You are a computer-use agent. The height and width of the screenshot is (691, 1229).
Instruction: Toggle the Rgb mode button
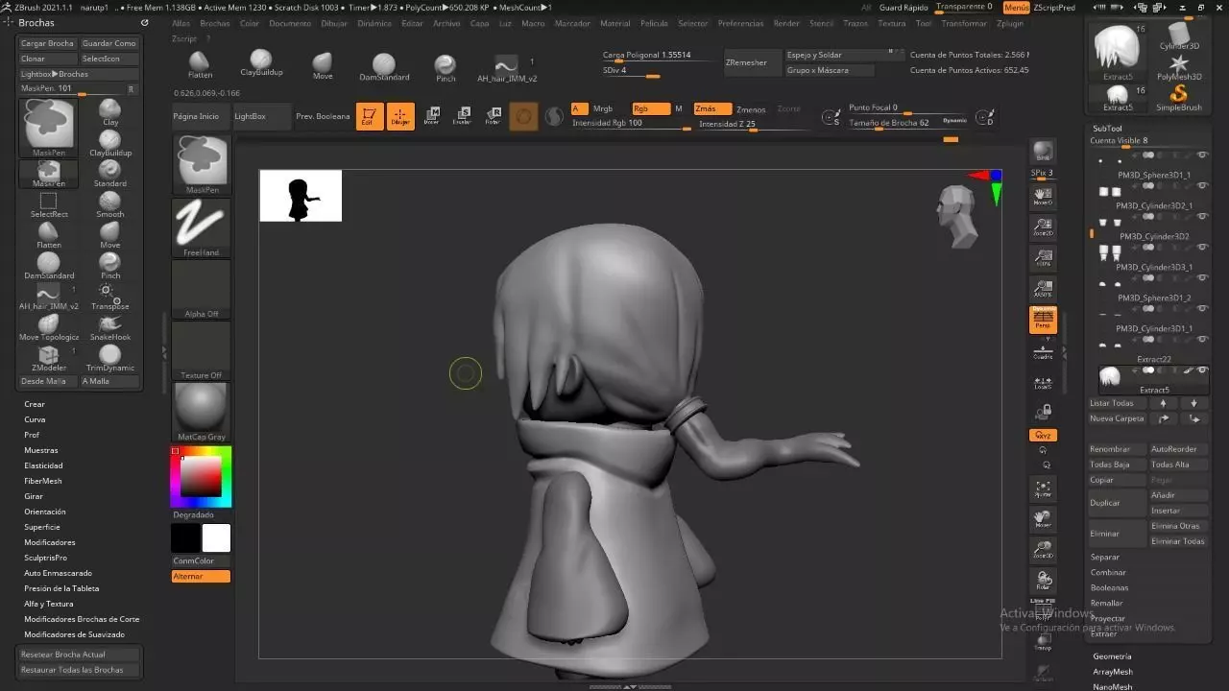[649, 109]
